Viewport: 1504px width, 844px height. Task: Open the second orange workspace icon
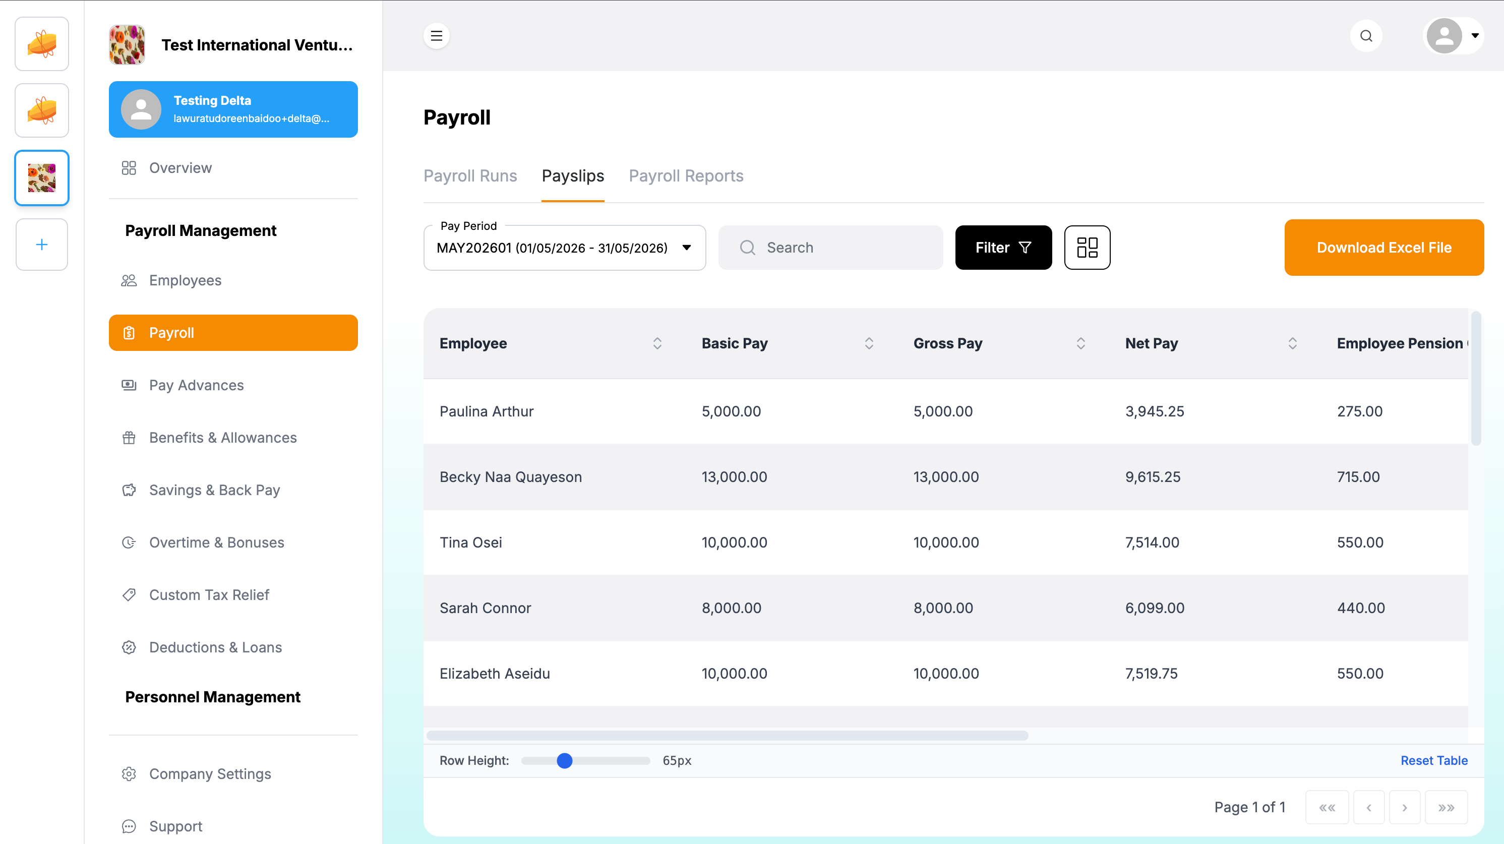[x=42, y=110]
